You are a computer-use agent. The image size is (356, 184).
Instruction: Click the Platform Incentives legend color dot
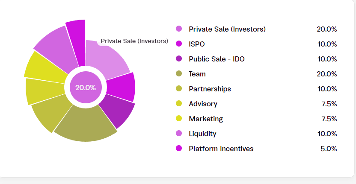(179, 149)
